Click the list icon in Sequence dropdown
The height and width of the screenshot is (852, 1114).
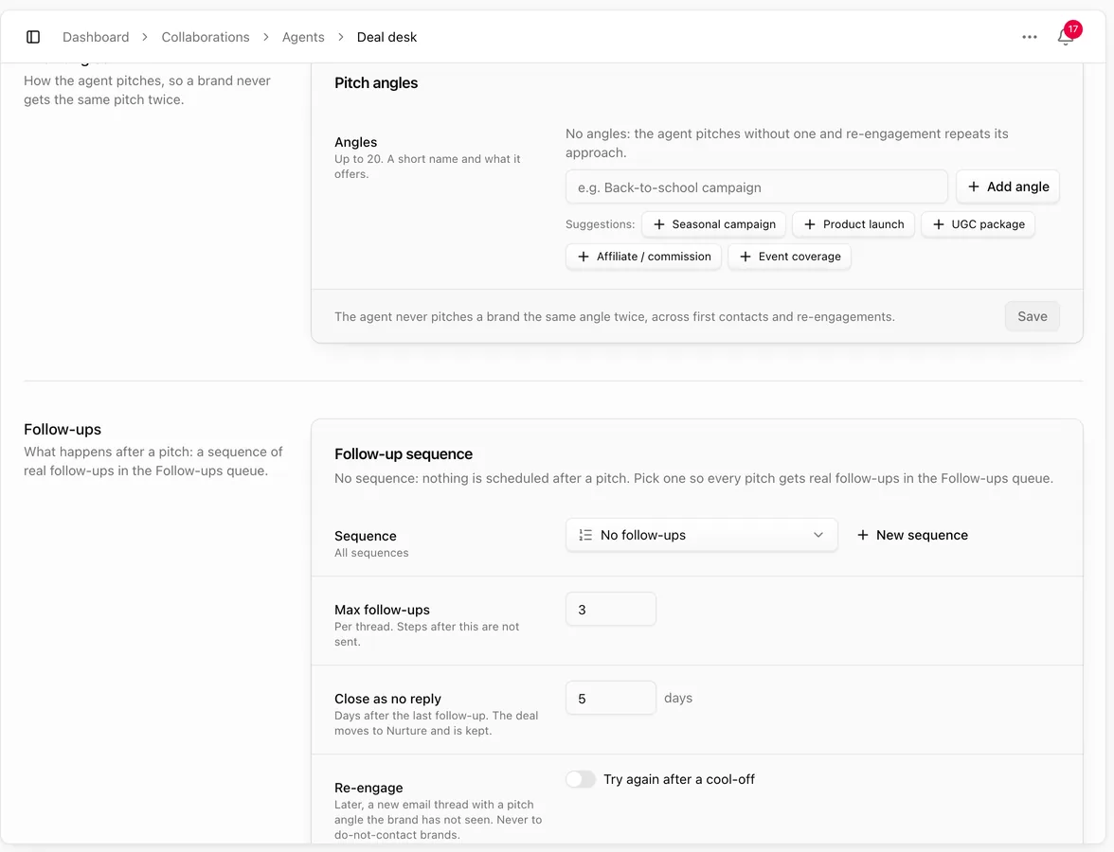(x=585, y=536)
